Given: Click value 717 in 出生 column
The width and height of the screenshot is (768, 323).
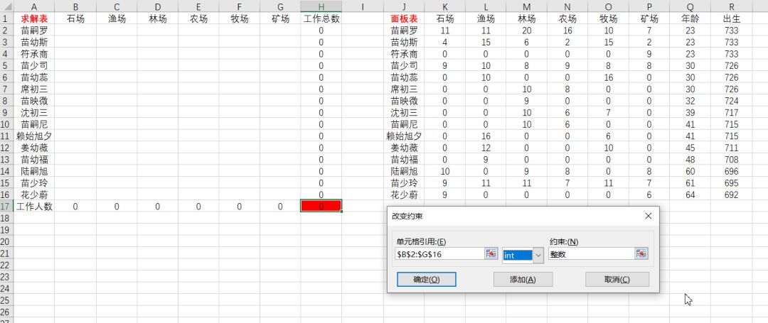Looking at the screenshot, I should pos(731,112).
